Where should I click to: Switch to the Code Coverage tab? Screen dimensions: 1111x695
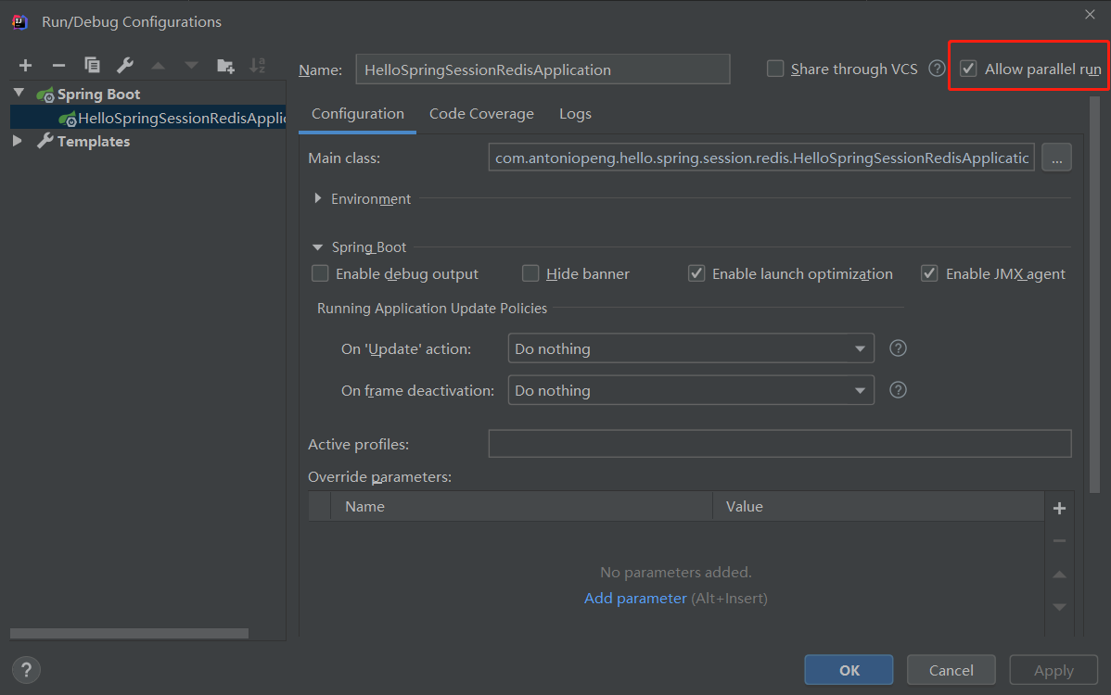pos(482,114)
